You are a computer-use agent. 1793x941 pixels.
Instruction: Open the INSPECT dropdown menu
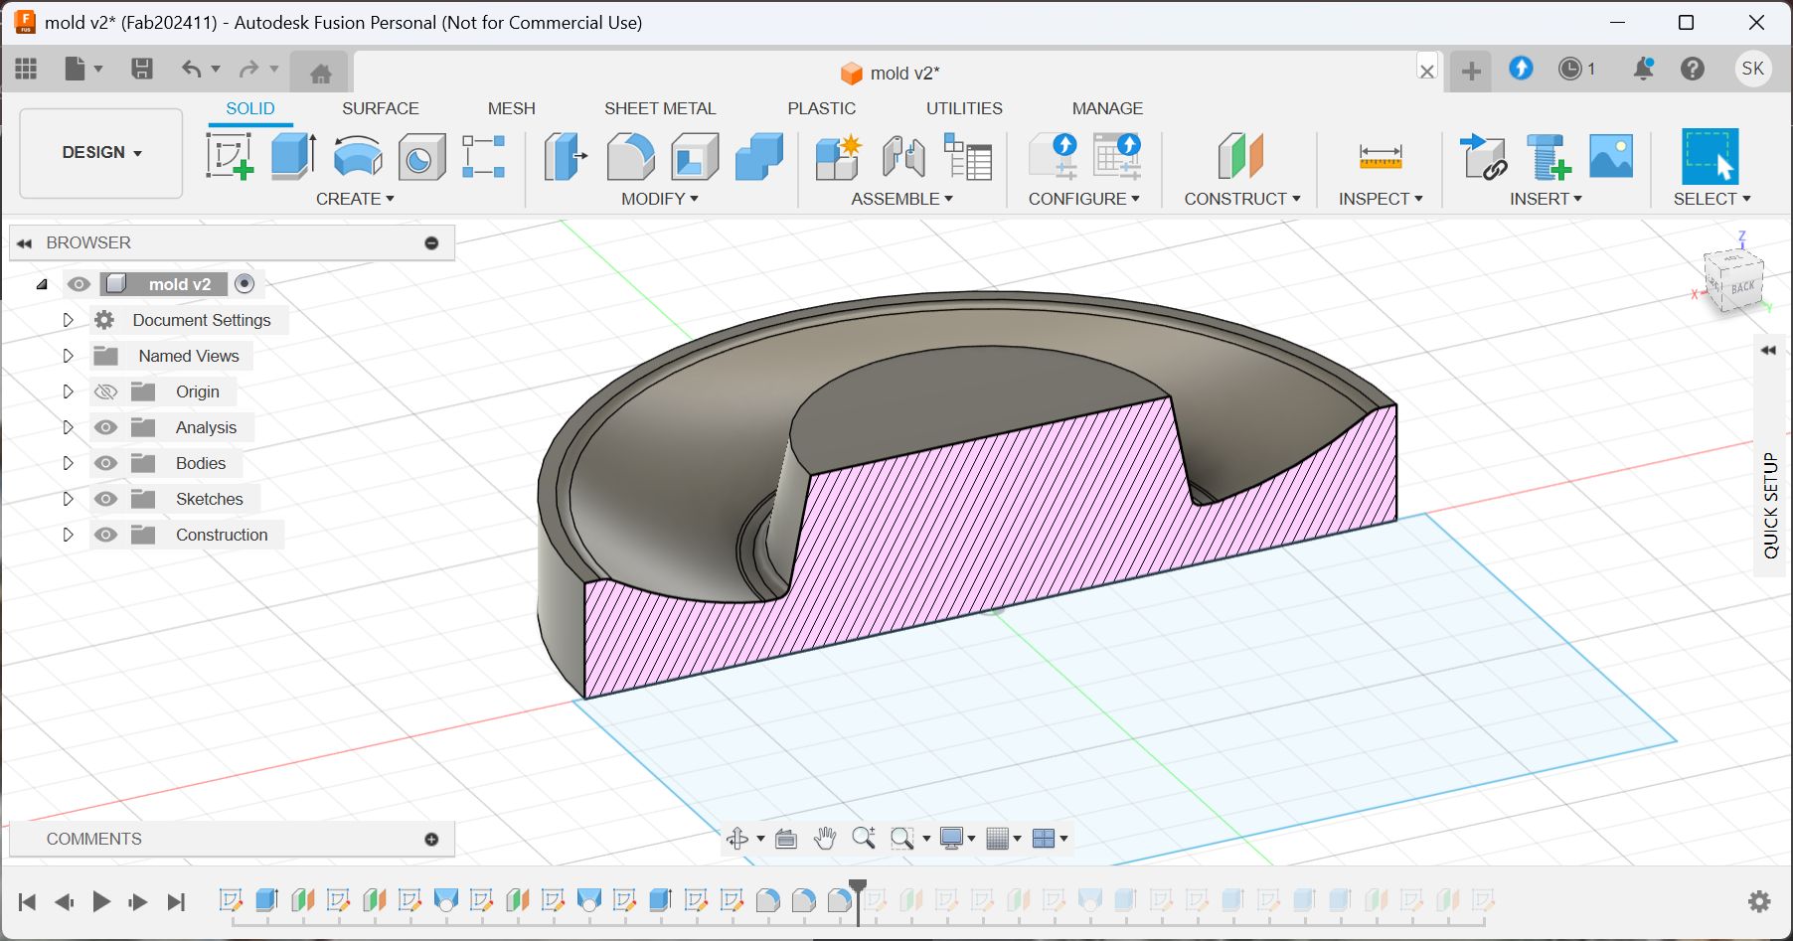tap(1381, 199)
